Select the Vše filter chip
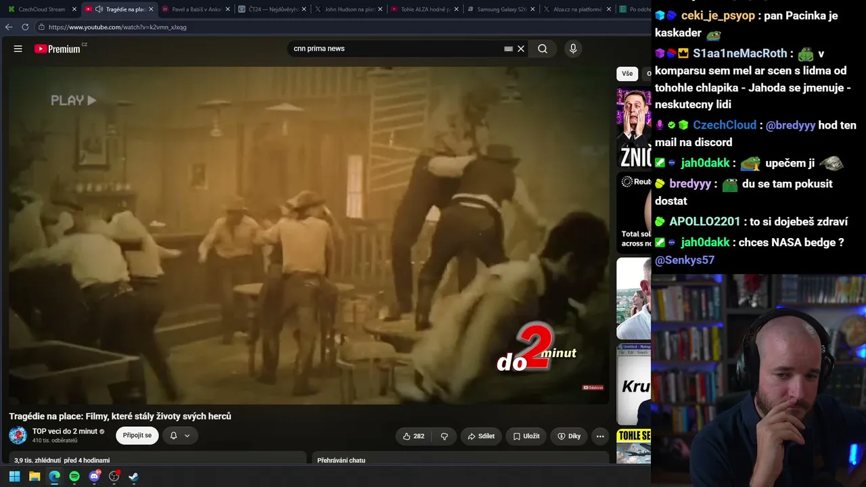Viewport: 866px width, 487px height. coord(627,74)
